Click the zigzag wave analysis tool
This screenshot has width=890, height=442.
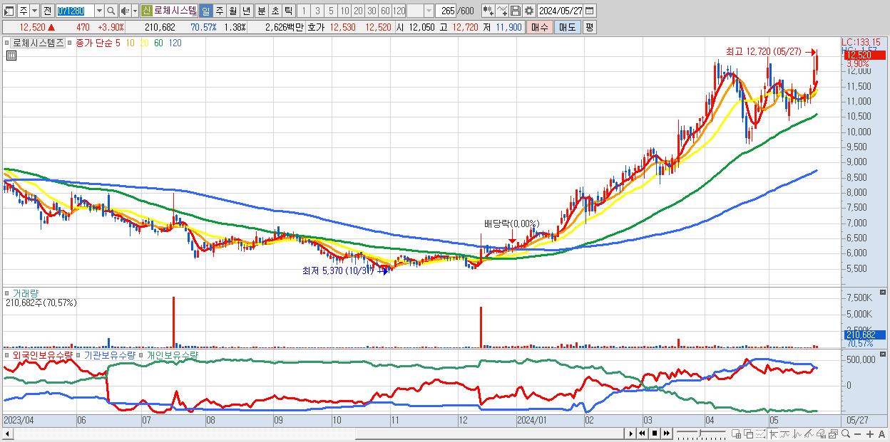[x=797, y=433]
